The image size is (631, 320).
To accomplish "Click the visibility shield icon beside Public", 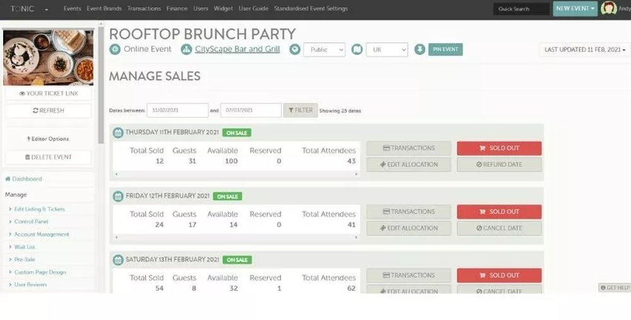I will coord(295,49).
